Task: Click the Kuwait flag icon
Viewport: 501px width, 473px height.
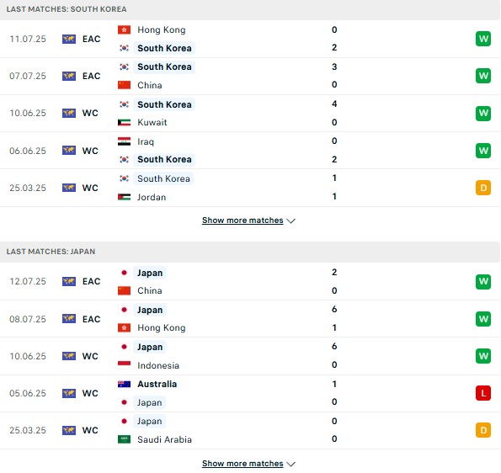Action: (124, 122)
